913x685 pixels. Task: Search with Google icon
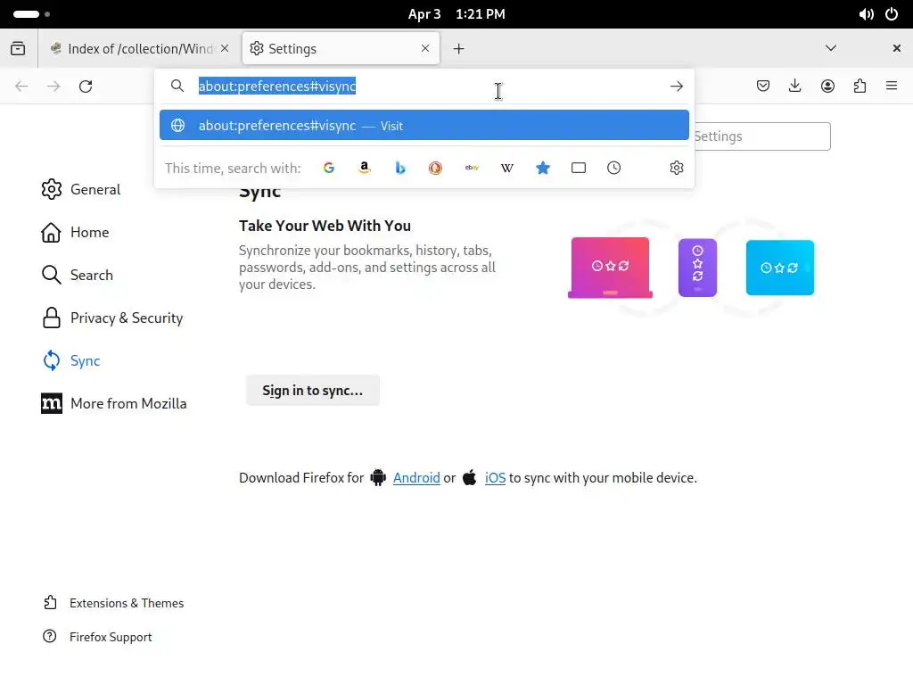coord(328,168)
